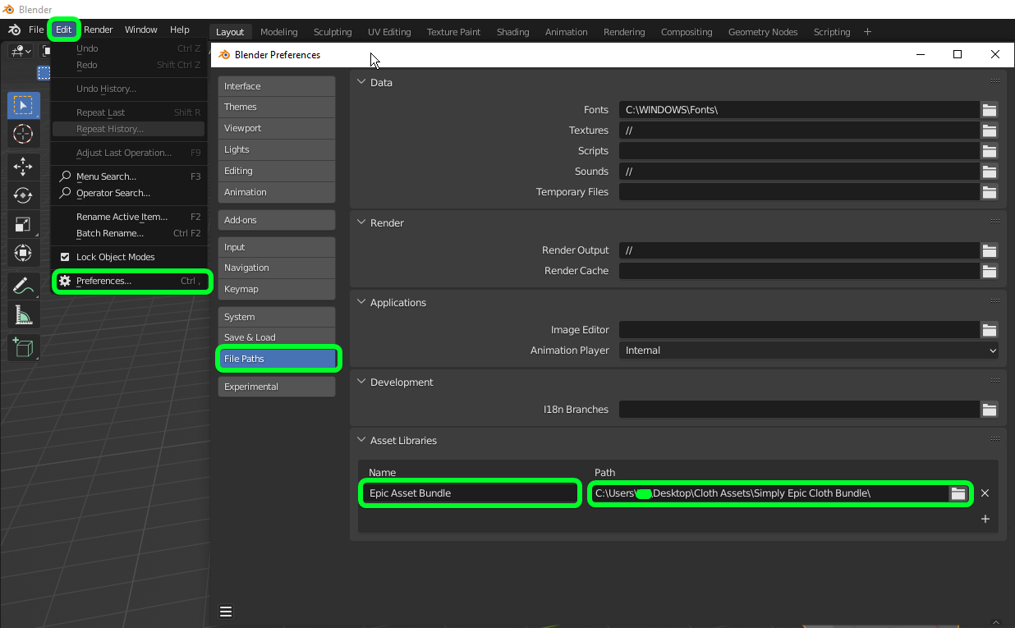Browse folder for Textures path
Viewport: 1015px width, 628px height.
tap(989, 130)
